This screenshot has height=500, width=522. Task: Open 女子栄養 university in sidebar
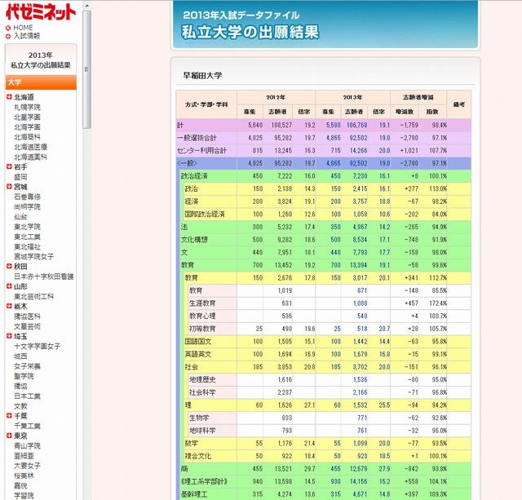(x=27, y=366)
